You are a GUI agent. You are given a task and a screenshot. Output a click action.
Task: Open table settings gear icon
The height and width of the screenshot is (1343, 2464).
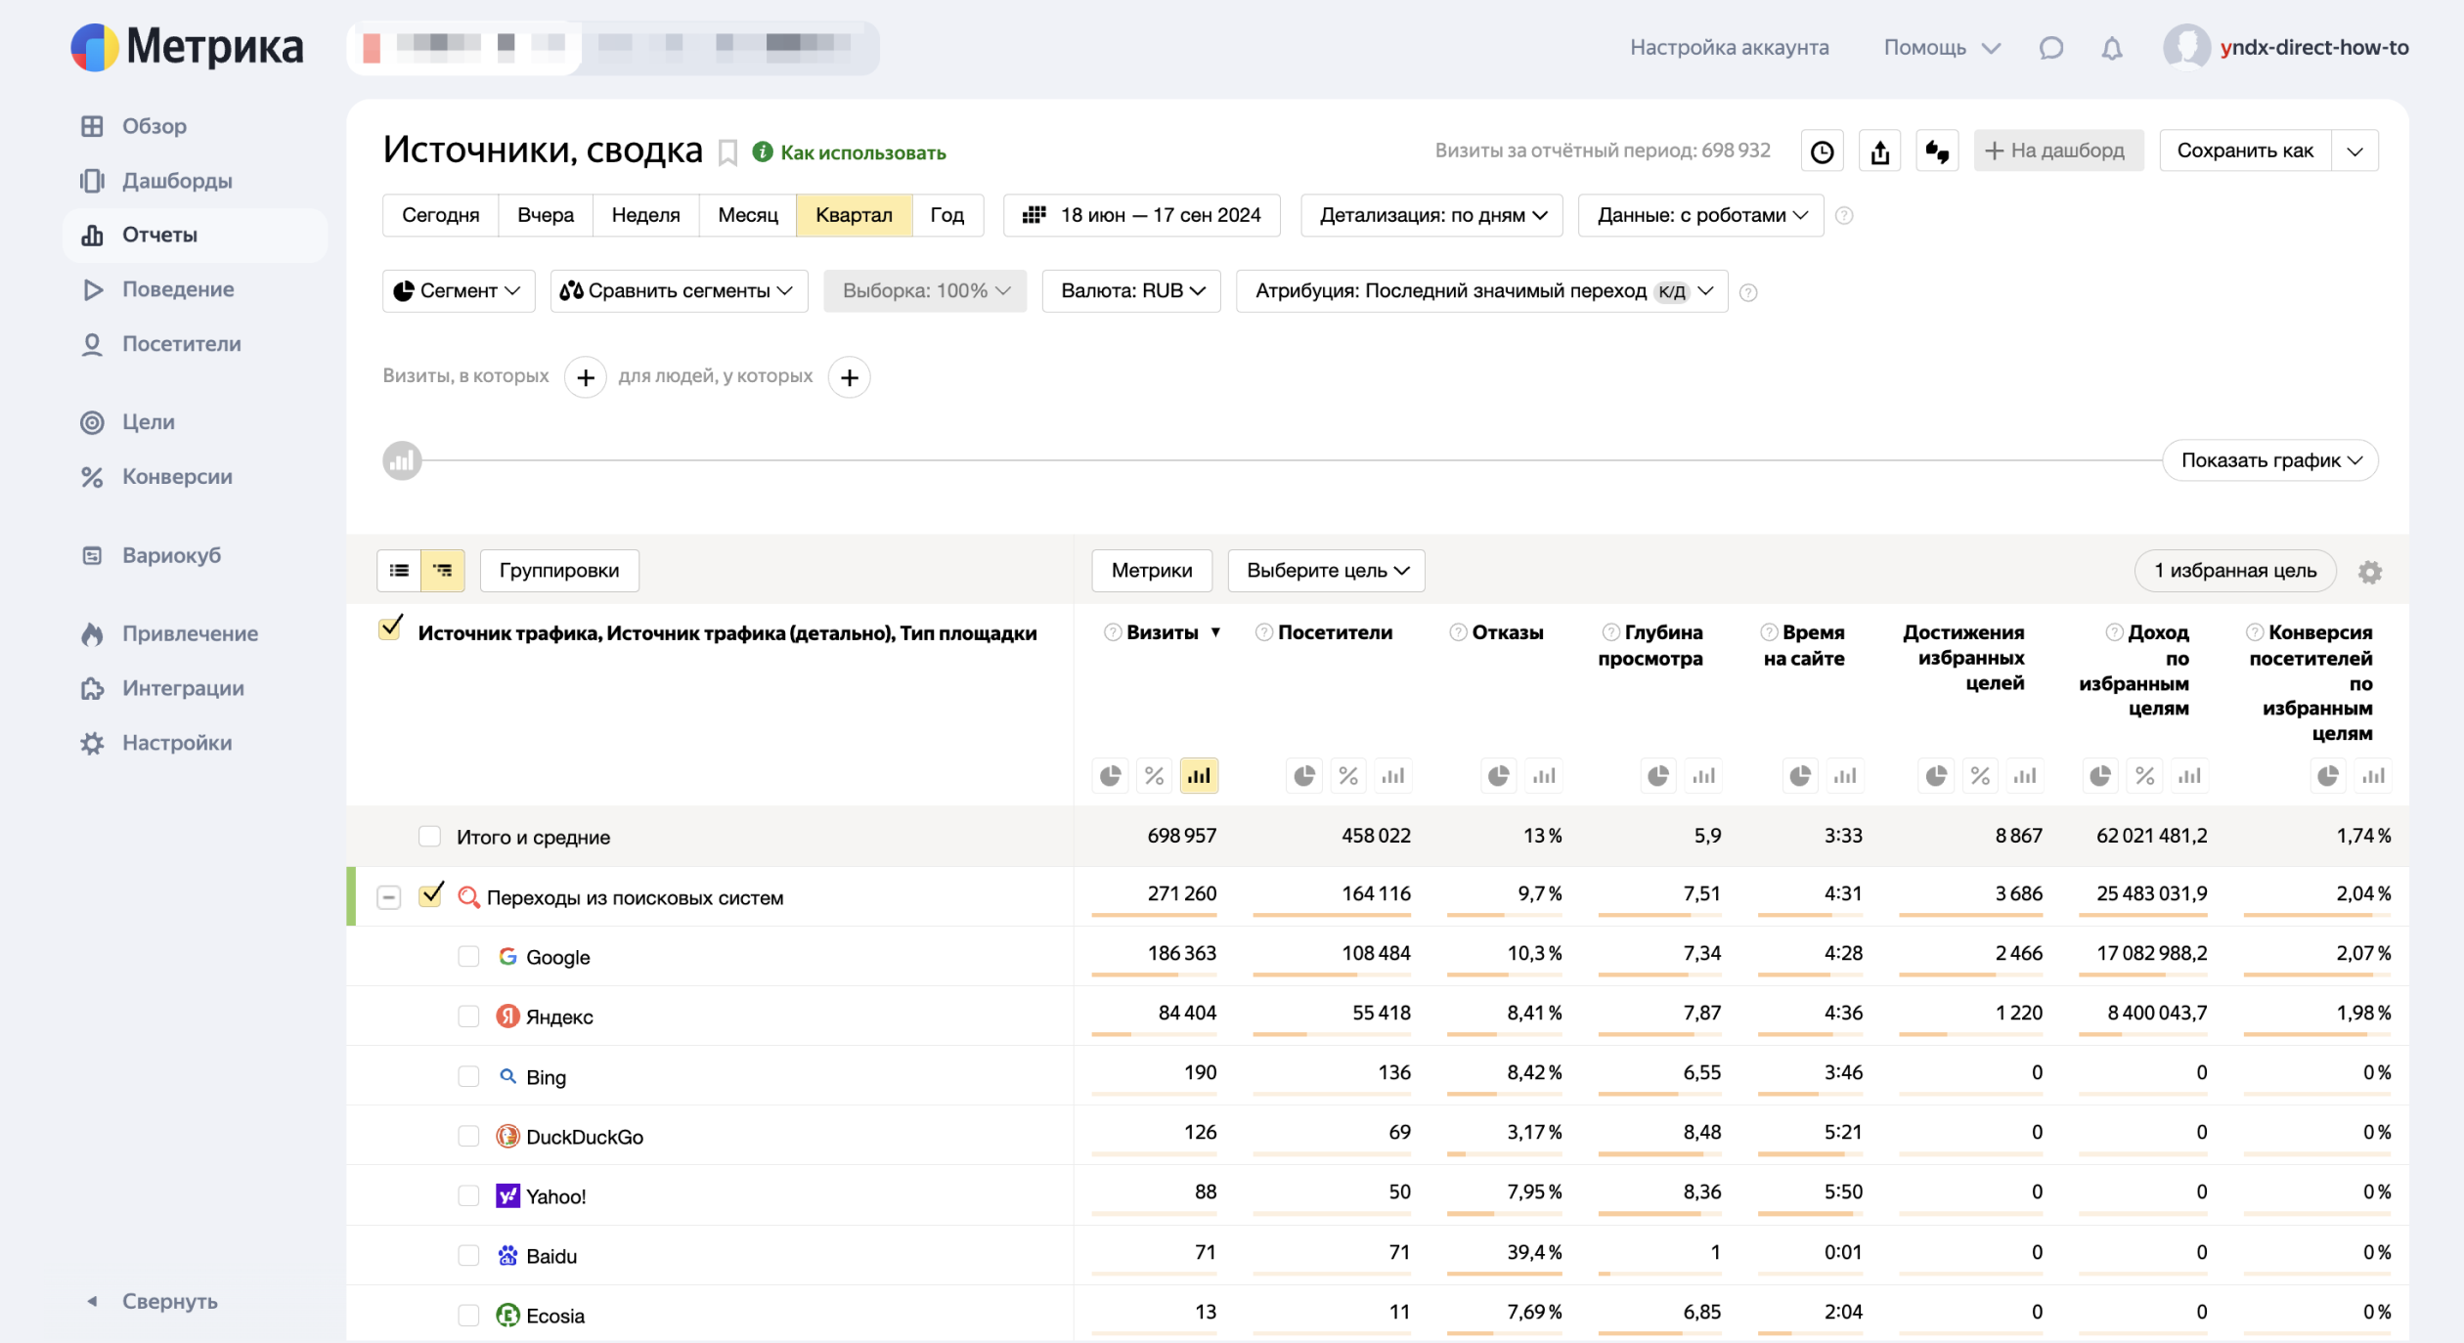2369,572
